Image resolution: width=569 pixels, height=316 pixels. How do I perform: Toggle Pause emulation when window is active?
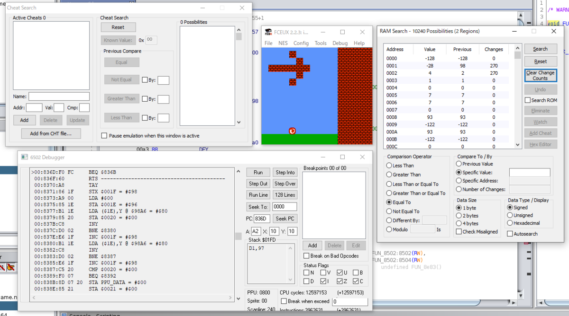point(104,136)
